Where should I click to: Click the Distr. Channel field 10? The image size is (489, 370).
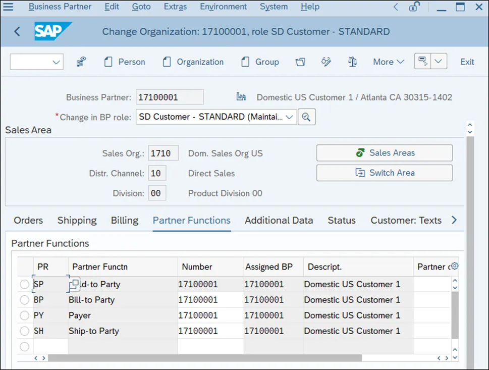point(157,173)
